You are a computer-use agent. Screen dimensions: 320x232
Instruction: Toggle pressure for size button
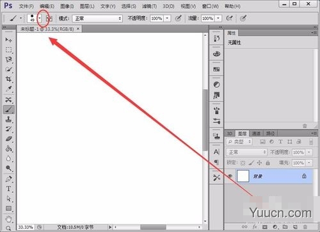243,19
